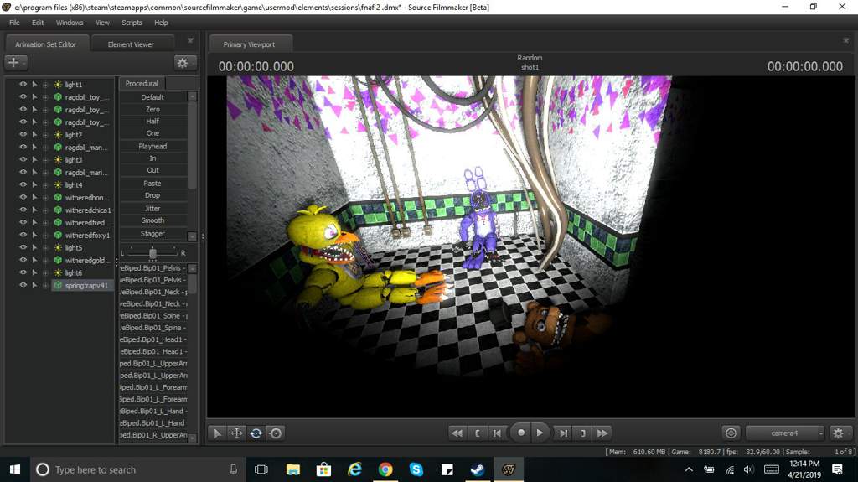Screen dimensions: 858x482
Task: Jump to the previous shot with rewind button
Action: [x=457, y=433]
